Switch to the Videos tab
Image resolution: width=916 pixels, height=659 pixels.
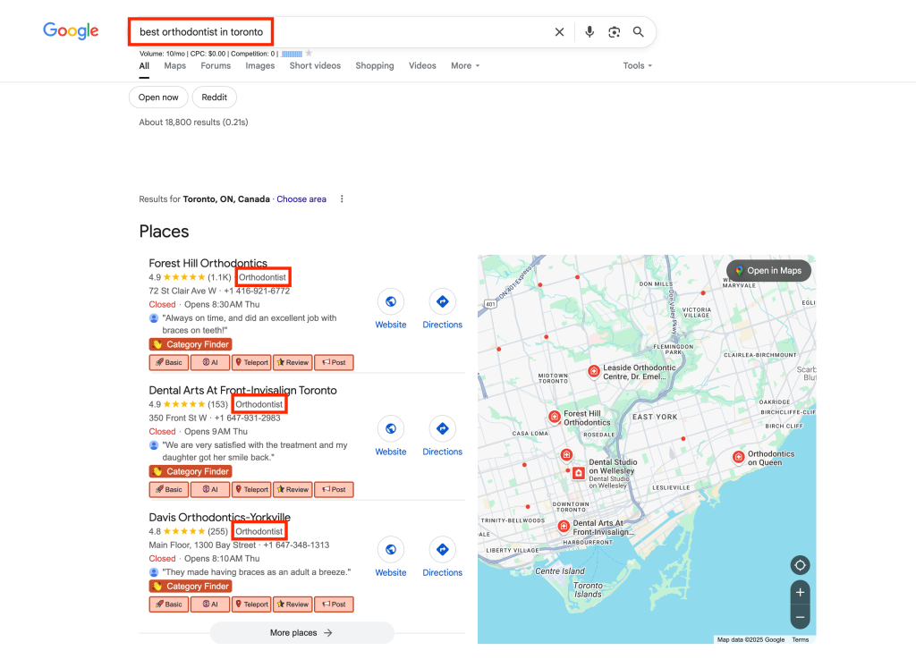coord(422,66)
